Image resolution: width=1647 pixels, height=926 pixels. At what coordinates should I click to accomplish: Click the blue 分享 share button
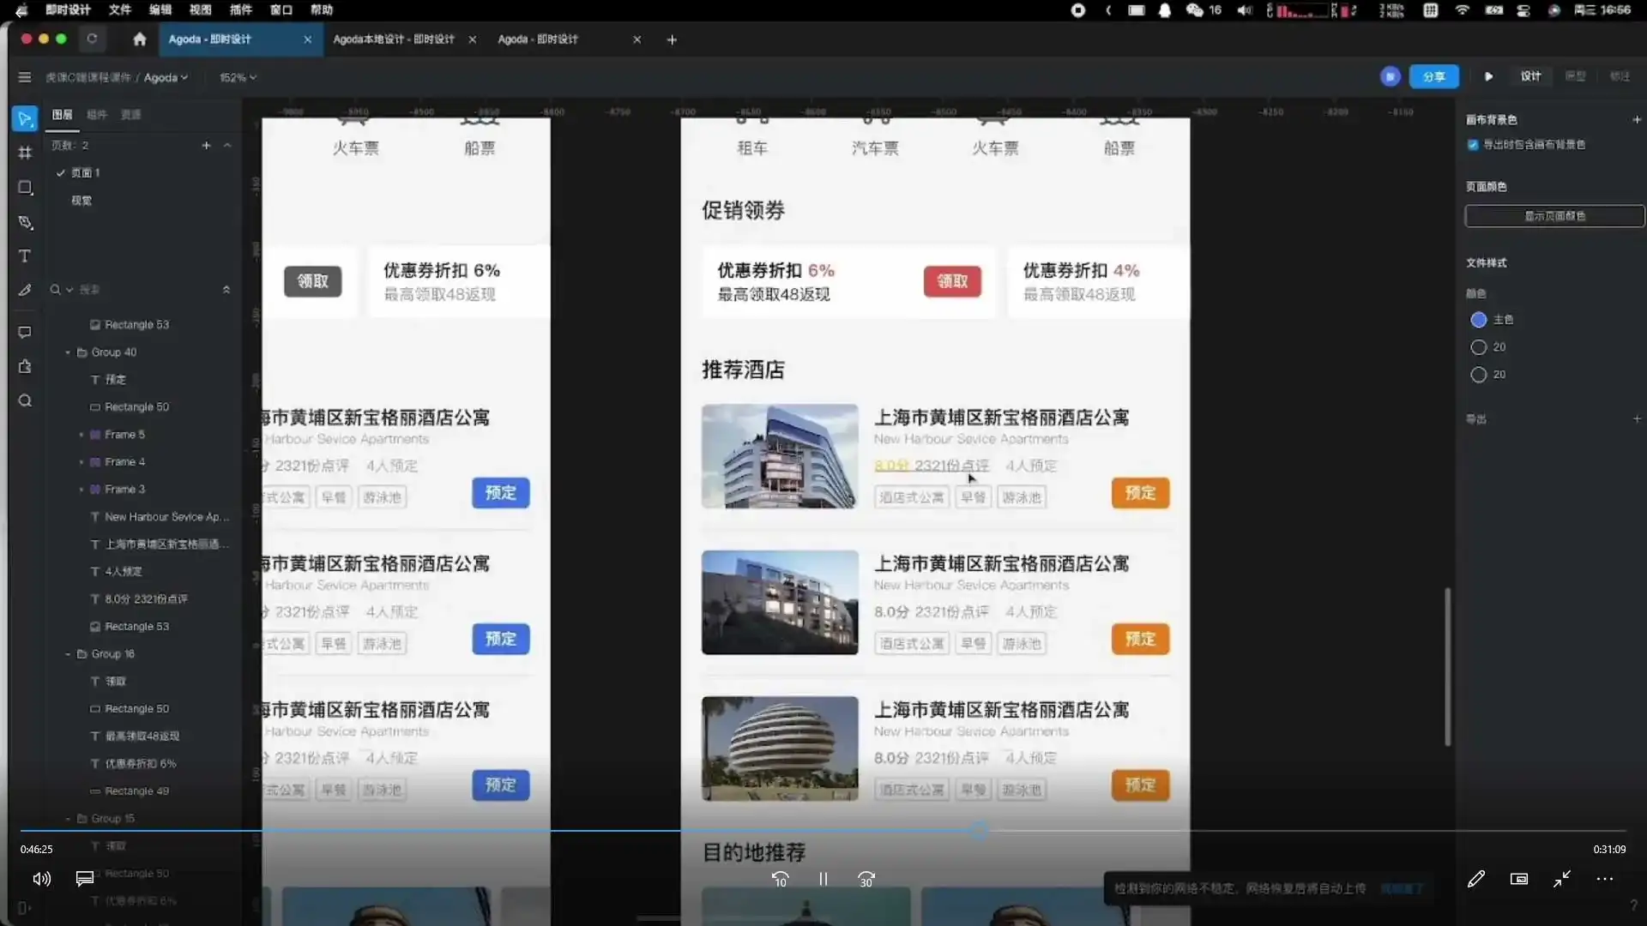click(x=1433, y=76)
